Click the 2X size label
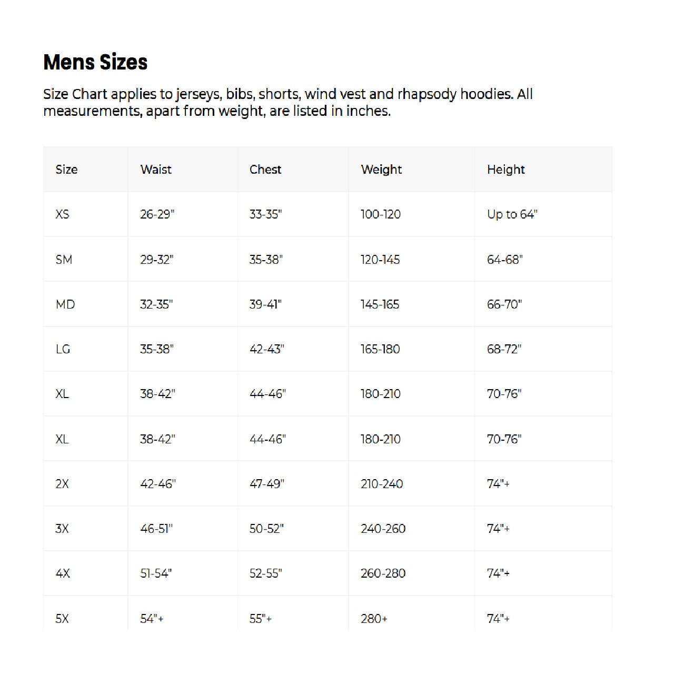 click(x=62, y=484)
